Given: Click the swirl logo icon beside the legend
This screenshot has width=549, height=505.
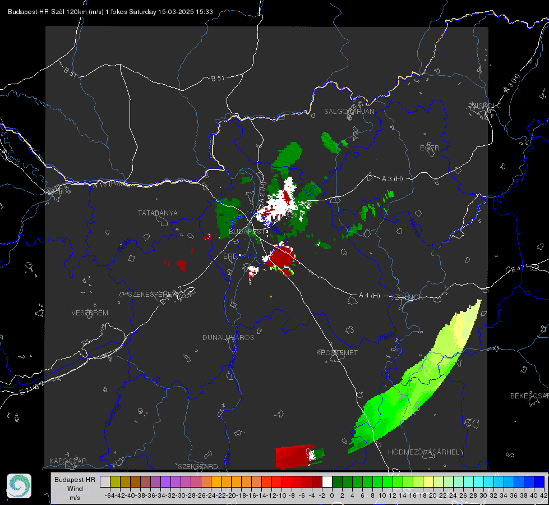Looking at the screenshot, I should pos(19,486).
